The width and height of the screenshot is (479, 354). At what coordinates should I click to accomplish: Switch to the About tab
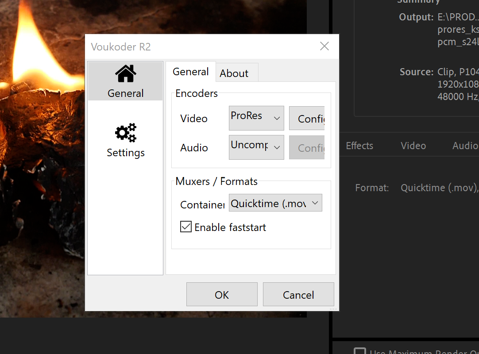pyautogui.click(x=234, y=73)
